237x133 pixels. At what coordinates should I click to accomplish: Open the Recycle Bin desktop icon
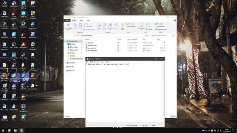[x=4, y=35]
